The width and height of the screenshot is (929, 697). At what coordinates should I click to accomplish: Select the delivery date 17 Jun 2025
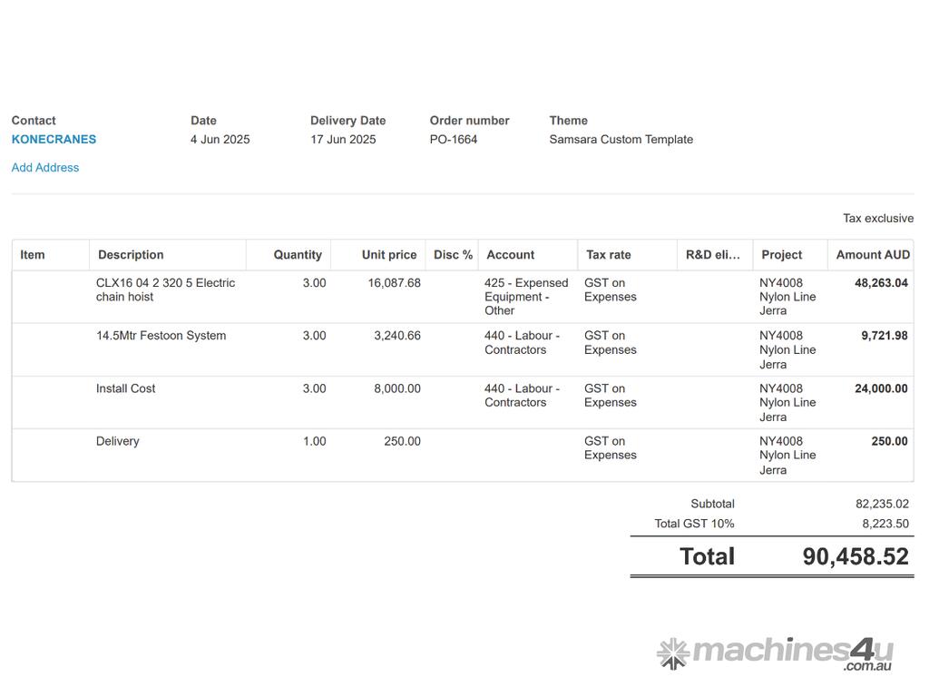point(343,140)
